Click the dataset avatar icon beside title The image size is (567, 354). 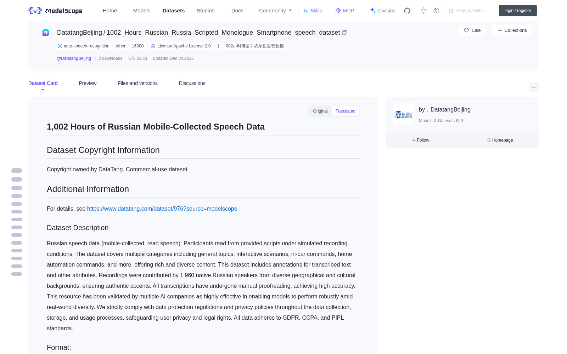pyautogui.click(x=46, y=33)
